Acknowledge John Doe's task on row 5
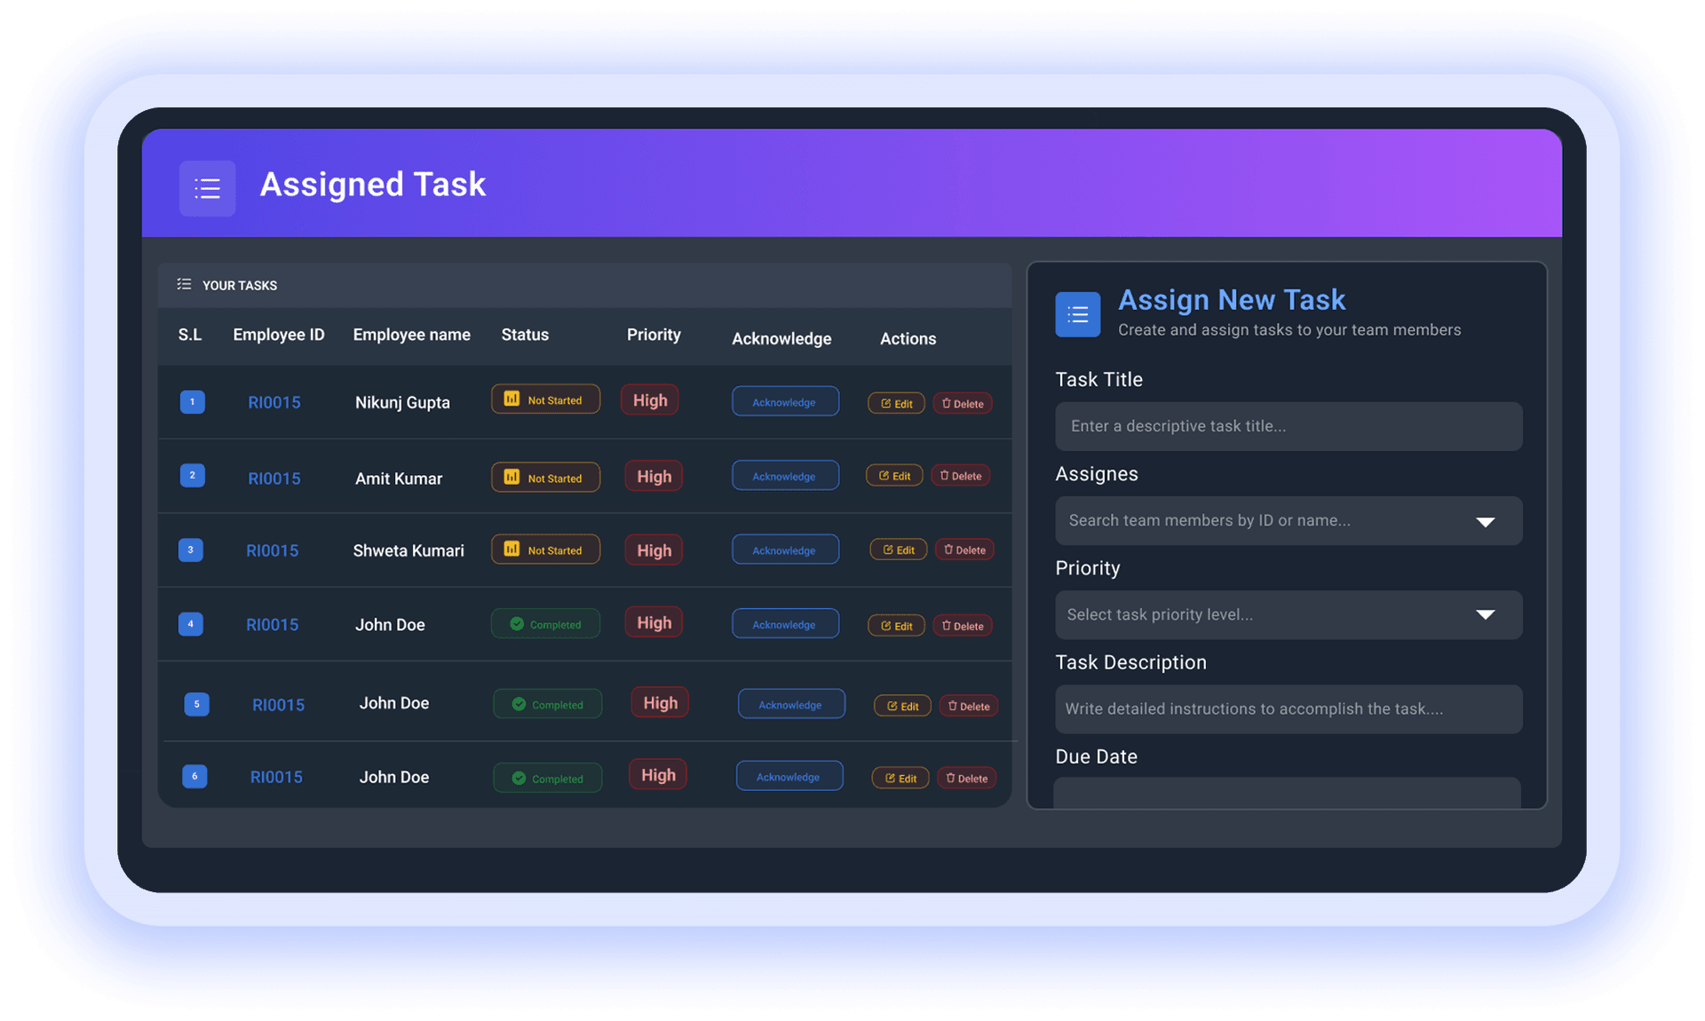Image resolution: width=1705 pixels, height=1021 pixels. pos(790,704)
